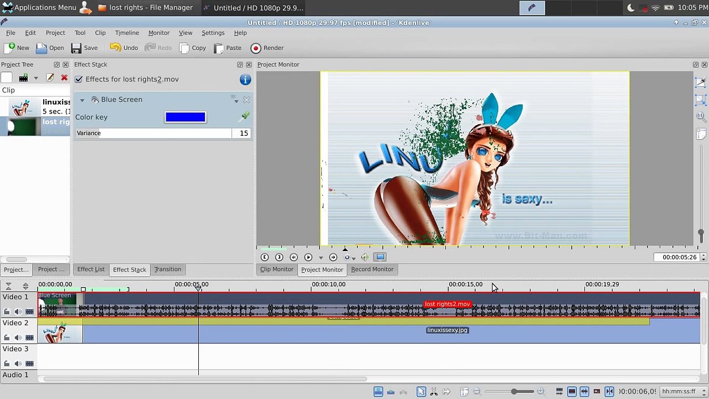Switch to the Transition tab

pos(167,269)
